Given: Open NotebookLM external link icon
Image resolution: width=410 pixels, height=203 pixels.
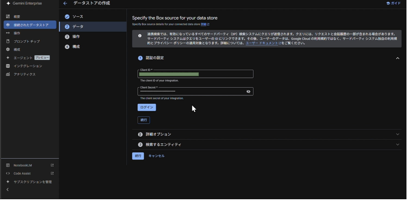Looking at the screenshot, I should (x=52, y=165).
